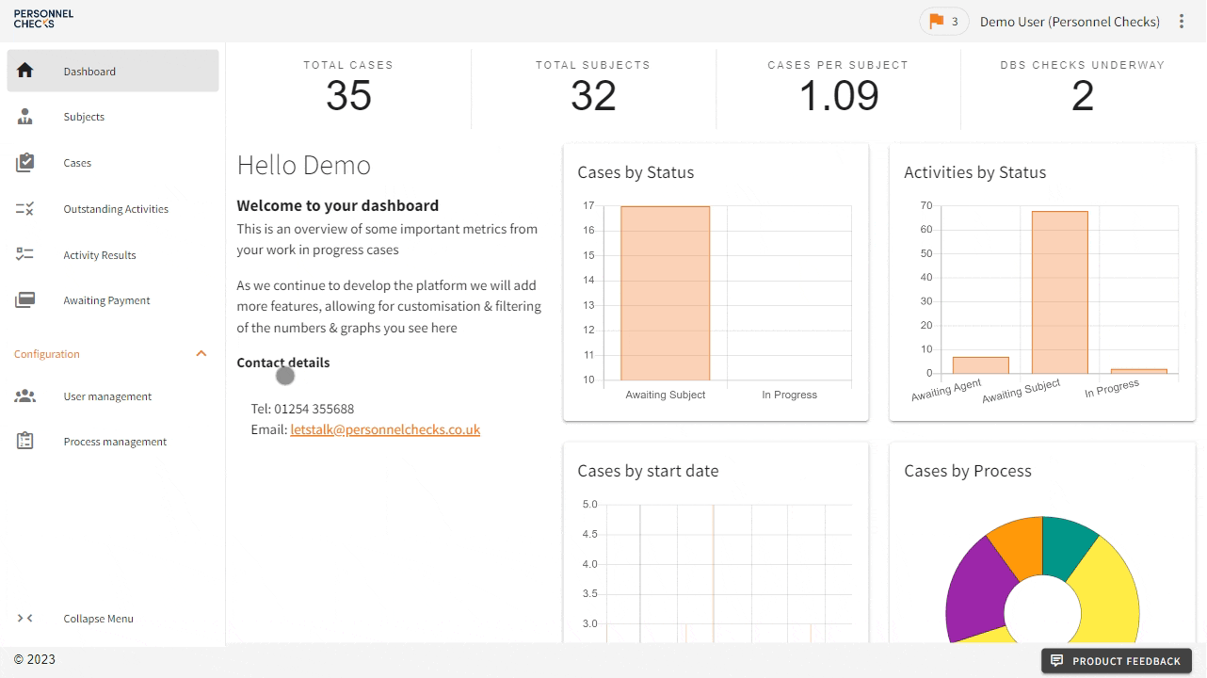Click the Subjects person icon
Viewport: 1207px width, 678px height.
pyautogui.click(x=25, y=117)
